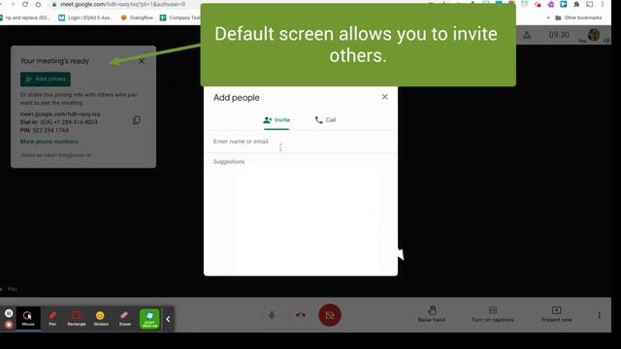The width and height of the screenshot is (621, 349).
Task: Copy the meeting joining info
Action: point(136,120)
